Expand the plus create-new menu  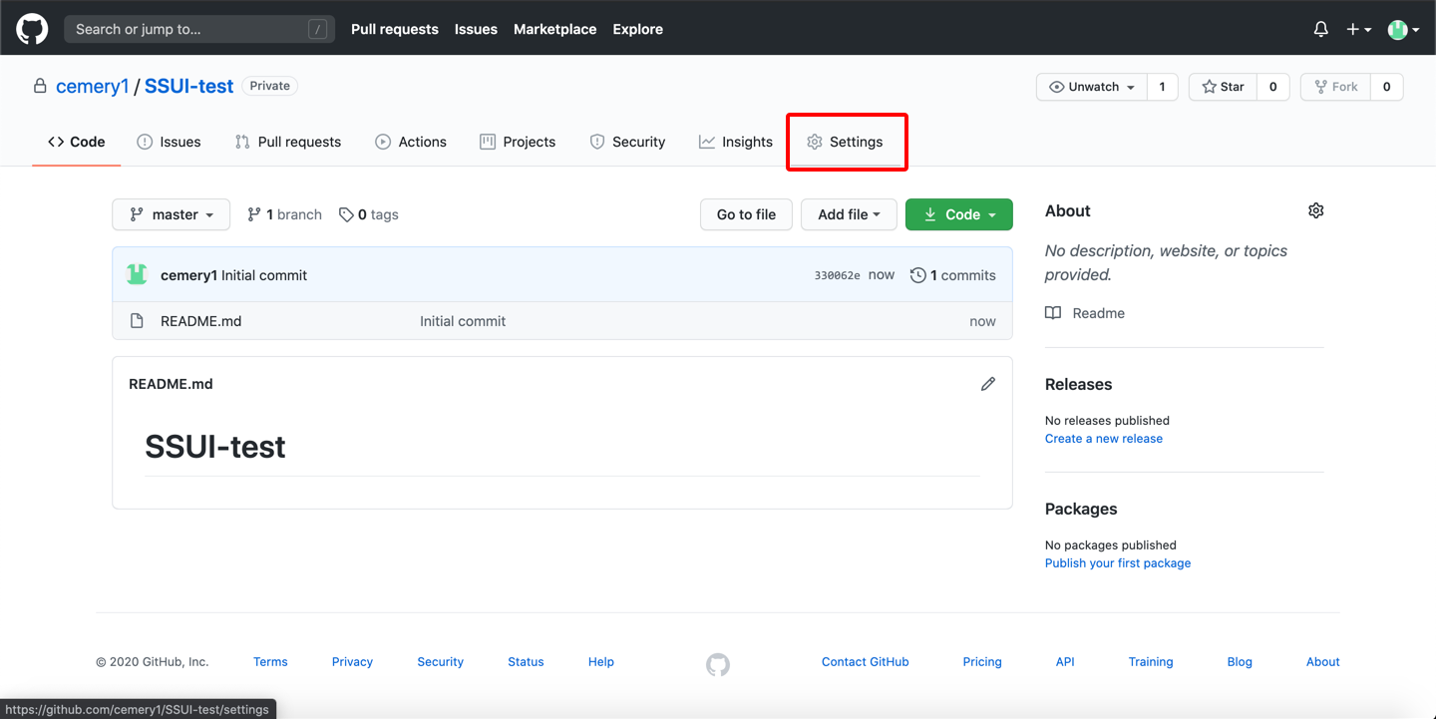click(1357, 29)
